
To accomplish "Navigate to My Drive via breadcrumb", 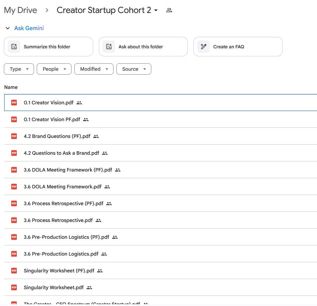I will 20,10.
